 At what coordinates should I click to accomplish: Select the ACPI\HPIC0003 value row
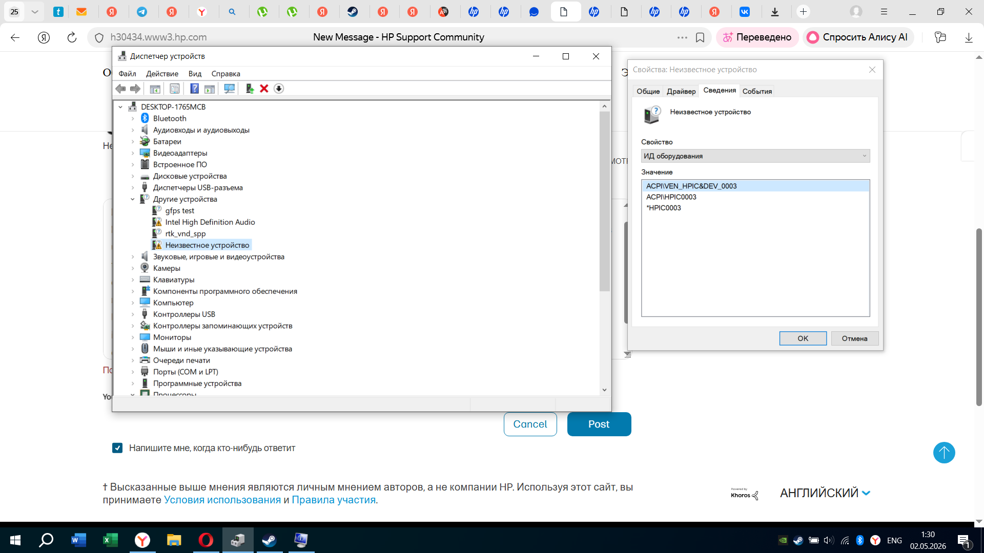(x=755, y=197)
